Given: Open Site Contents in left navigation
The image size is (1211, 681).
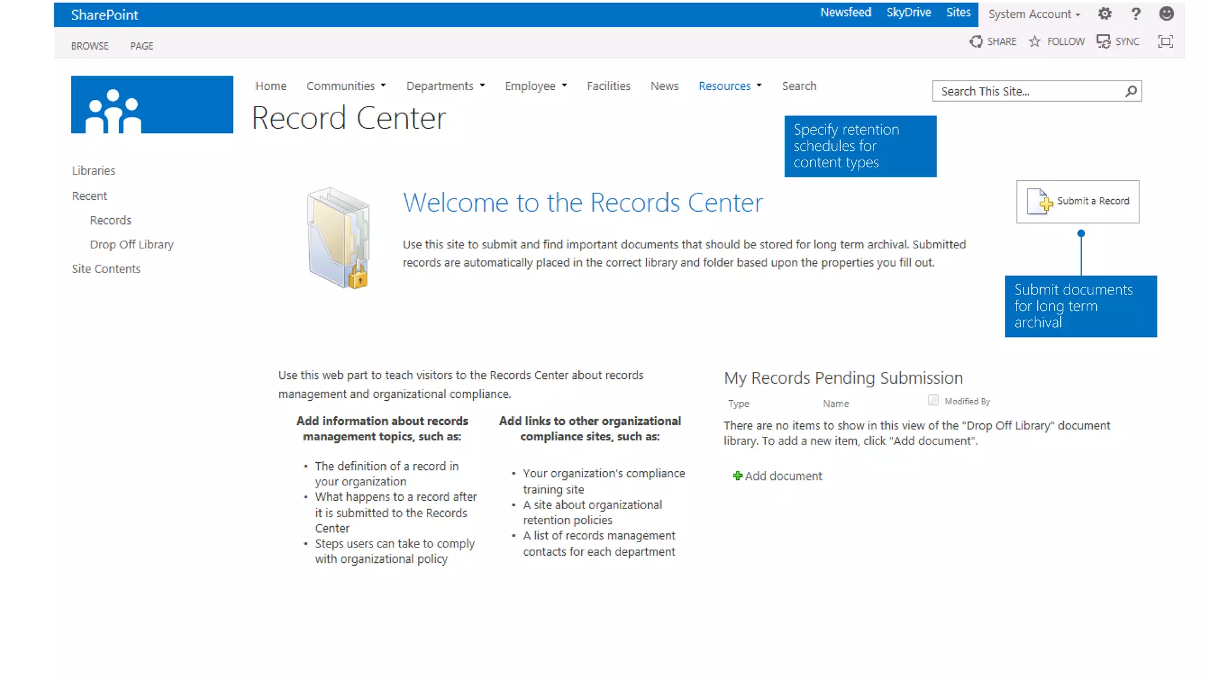Looking at the screenshot, I should click(x=106, y=269).
